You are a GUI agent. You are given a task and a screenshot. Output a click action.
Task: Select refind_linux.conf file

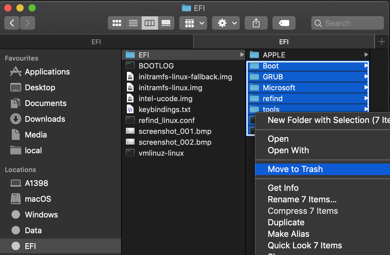tap(183, 120)
